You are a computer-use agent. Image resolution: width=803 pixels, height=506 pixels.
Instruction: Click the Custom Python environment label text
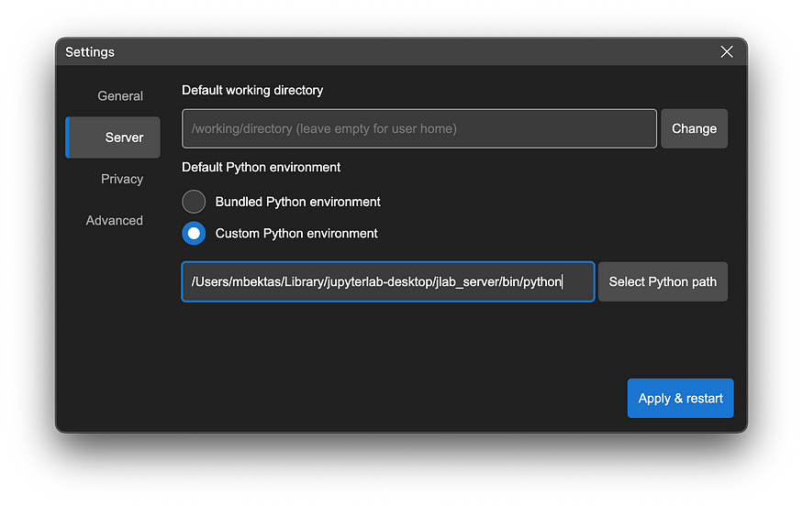point(296,234)
